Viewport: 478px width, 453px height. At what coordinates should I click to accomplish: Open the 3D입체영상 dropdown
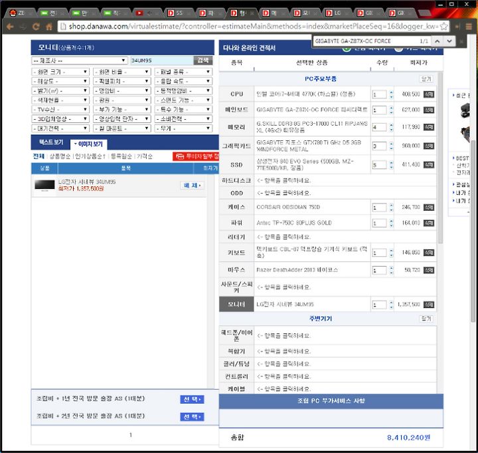click(x=60, y=119)
